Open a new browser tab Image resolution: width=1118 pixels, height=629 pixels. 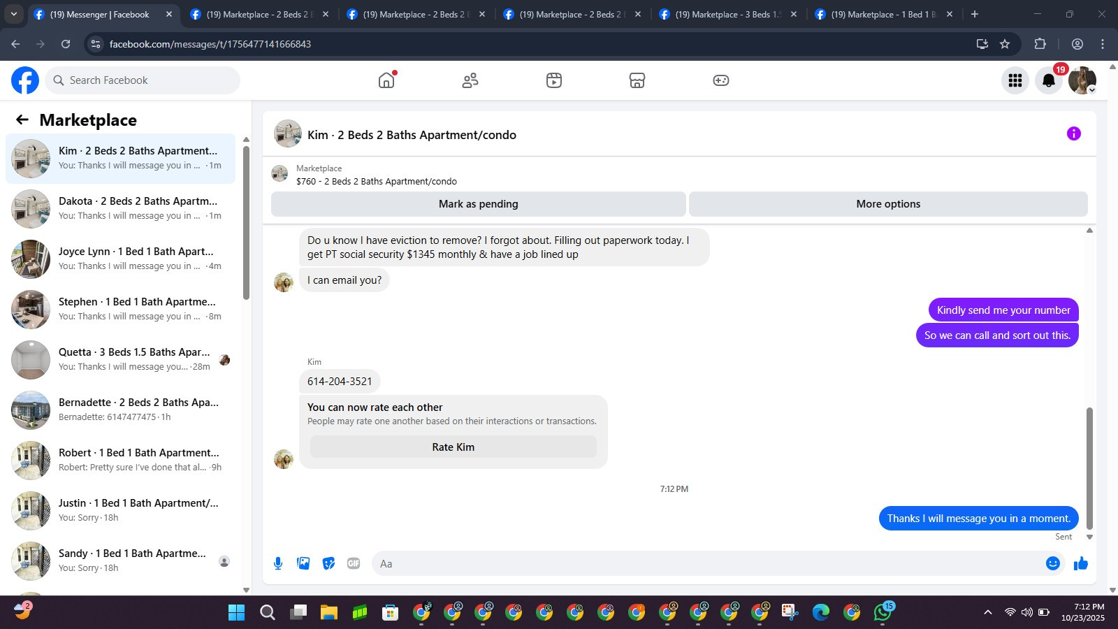click(975, 14)
